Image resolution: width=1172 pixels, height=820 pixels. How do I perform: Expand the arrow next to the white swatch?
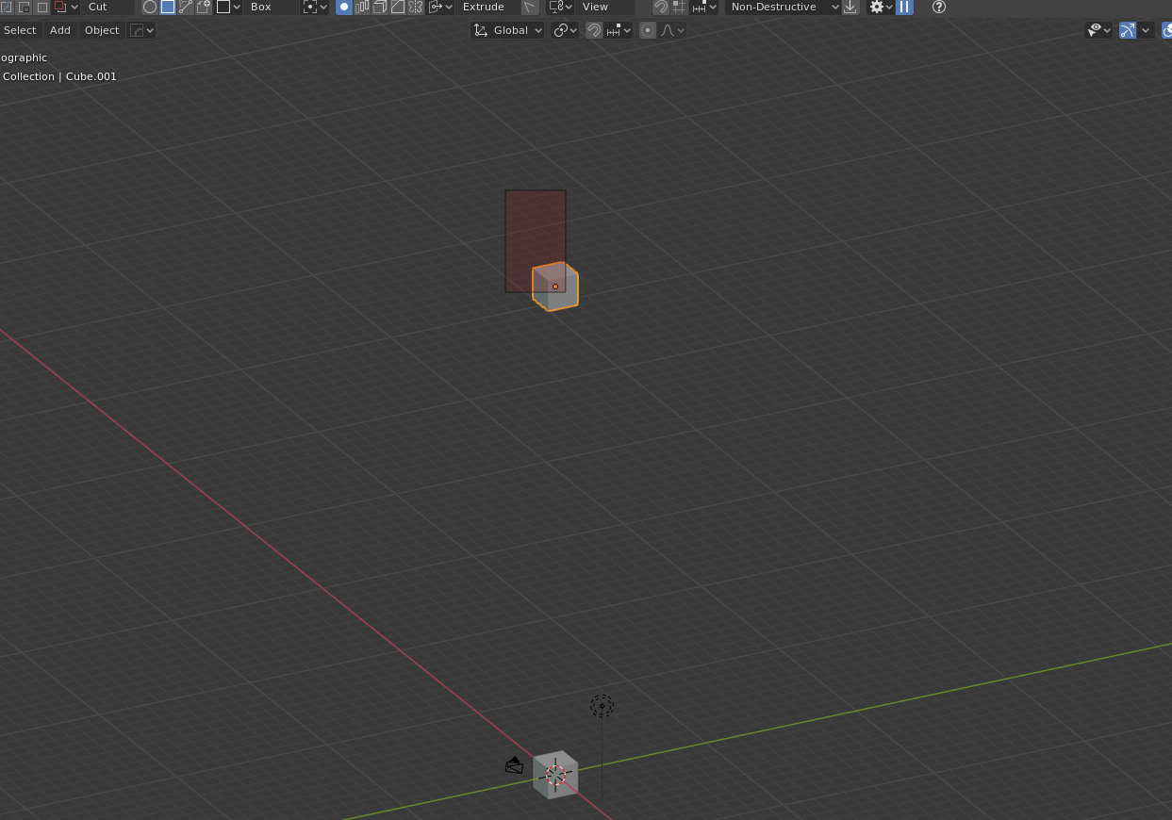[236, 7]
